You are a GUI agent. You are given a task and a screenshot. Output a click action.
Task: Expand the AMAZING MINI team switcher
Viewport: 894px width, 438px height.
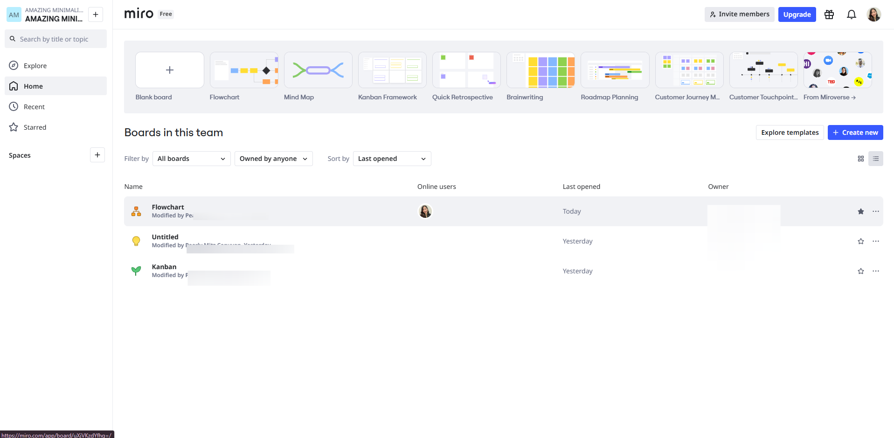pyautogui.click(x=54, y=14)
